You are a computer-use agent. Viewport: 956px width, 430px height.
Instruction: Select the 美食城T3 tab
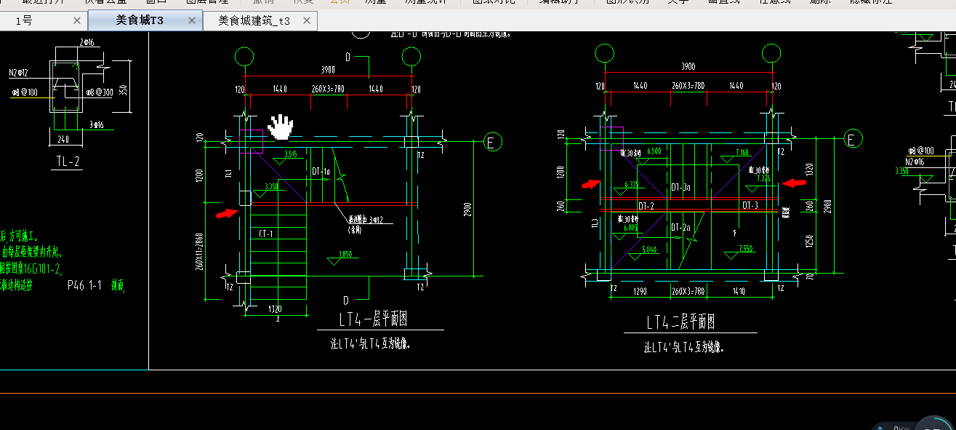coord(140,20)
